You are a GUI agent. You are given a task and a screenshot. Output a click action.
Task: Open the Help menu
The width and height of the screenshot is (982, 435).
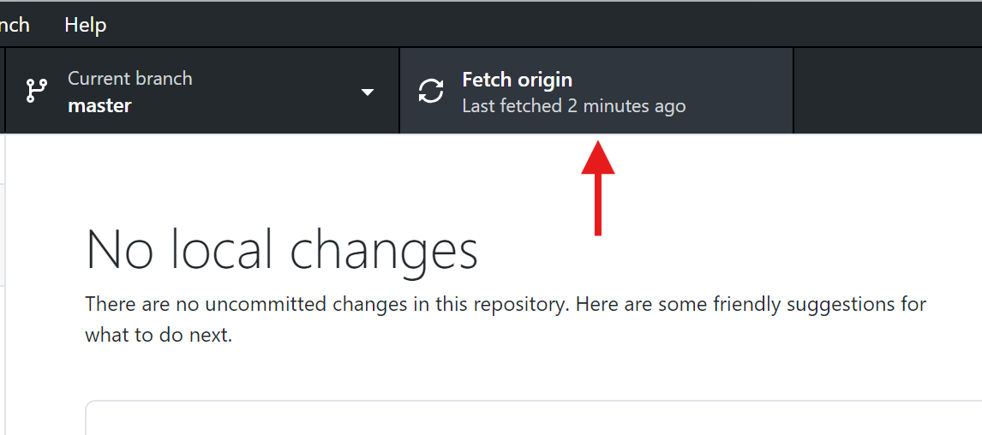click(x=85, y=25)
